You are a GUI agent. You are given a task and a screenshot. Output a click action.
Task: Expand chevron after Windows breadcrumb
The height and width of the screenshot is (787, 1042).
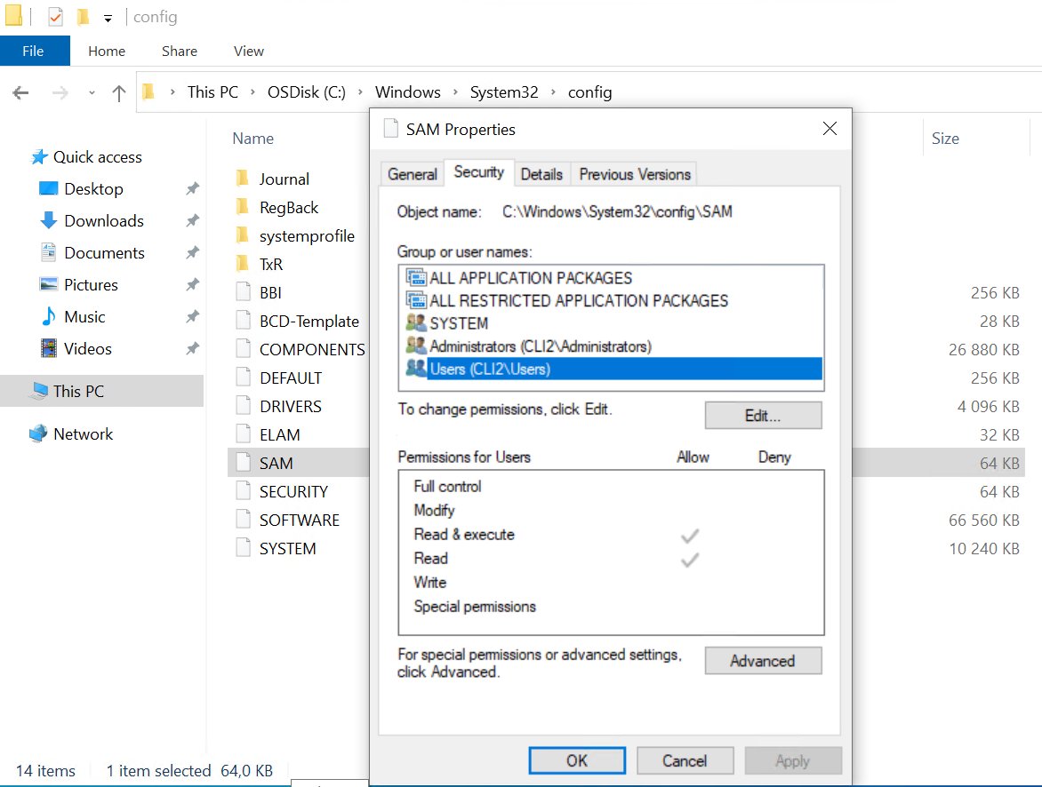pos(455,92)
